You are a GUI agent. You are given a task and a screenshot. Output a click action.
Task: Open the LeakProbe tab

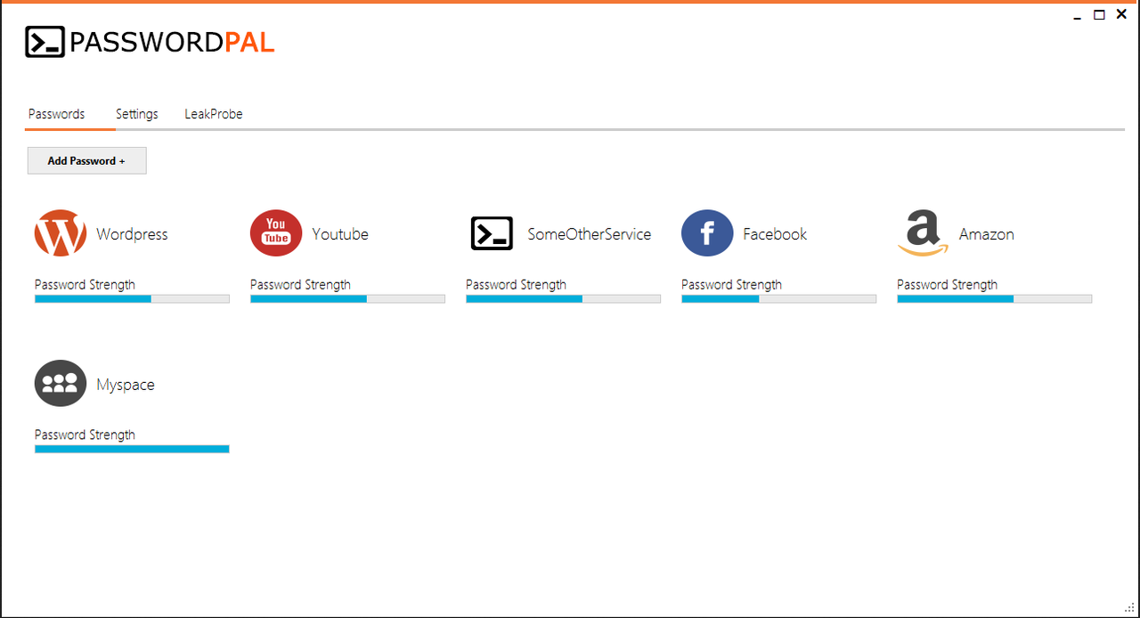point(214,114)
